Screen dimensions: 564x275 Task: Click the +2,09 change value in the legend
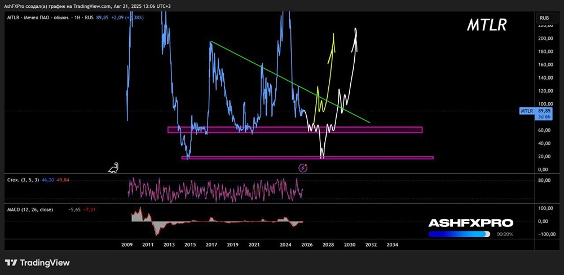click(x=117, y=18)
